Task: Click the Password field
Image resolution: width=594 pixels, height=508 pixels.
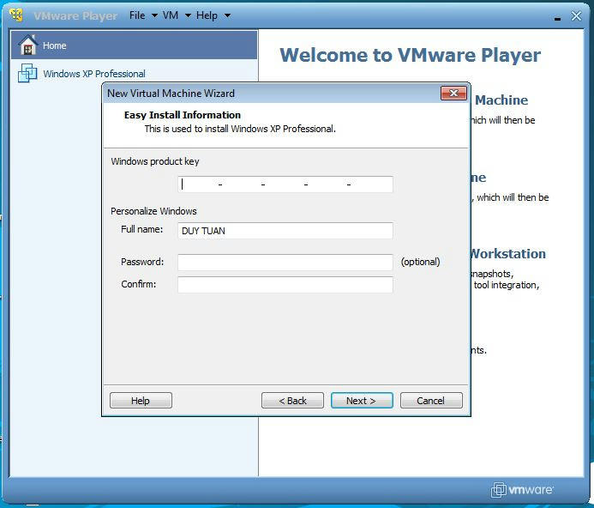Action: pyautogui.click(x=285, y=263)
